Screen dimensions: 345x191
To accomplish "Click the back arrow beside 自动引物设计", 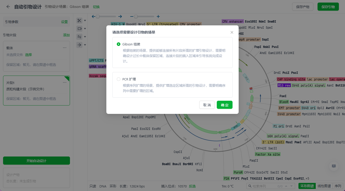I will (8, 7).
